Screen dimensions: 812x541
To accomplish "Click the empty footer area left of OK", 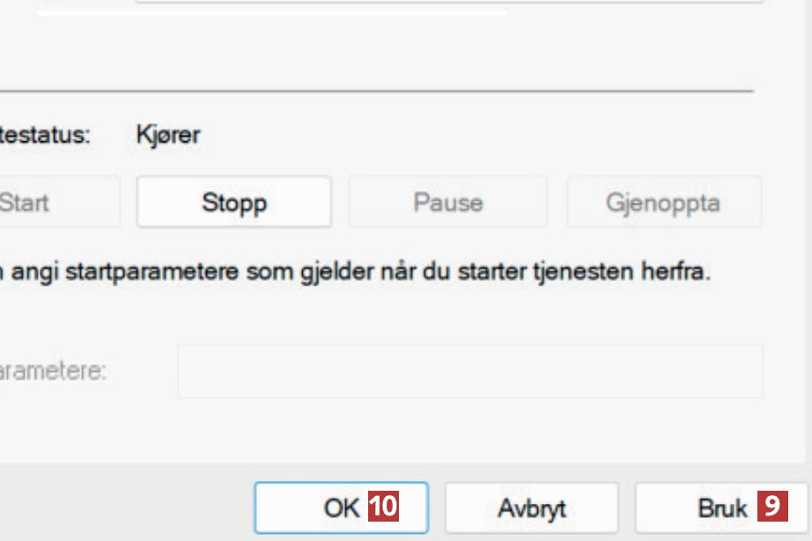I will click(x=123, y=508).
